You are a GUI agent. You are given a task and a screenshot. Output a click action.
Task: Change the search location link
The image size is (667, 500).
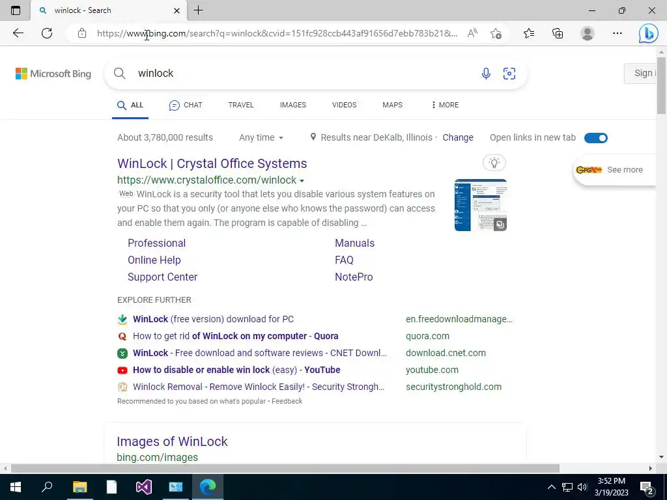[x=458, y=137]
